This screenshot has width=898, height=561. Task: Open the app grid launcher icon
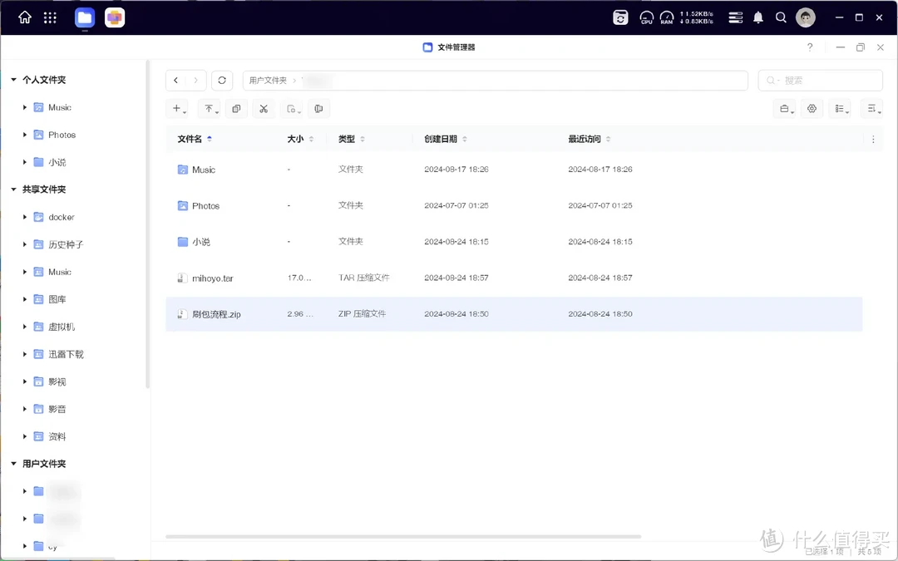[50, 17]
